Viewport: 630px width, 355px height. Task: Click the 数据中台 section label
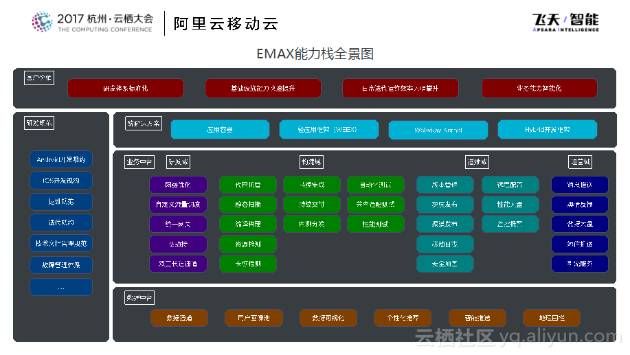139,298
